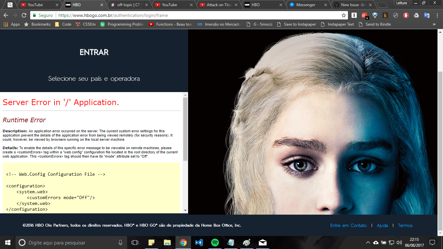This screenshot has width=443, height=249.
Task: Activate the Cortana microphone icon
Action: pos(120,243)
